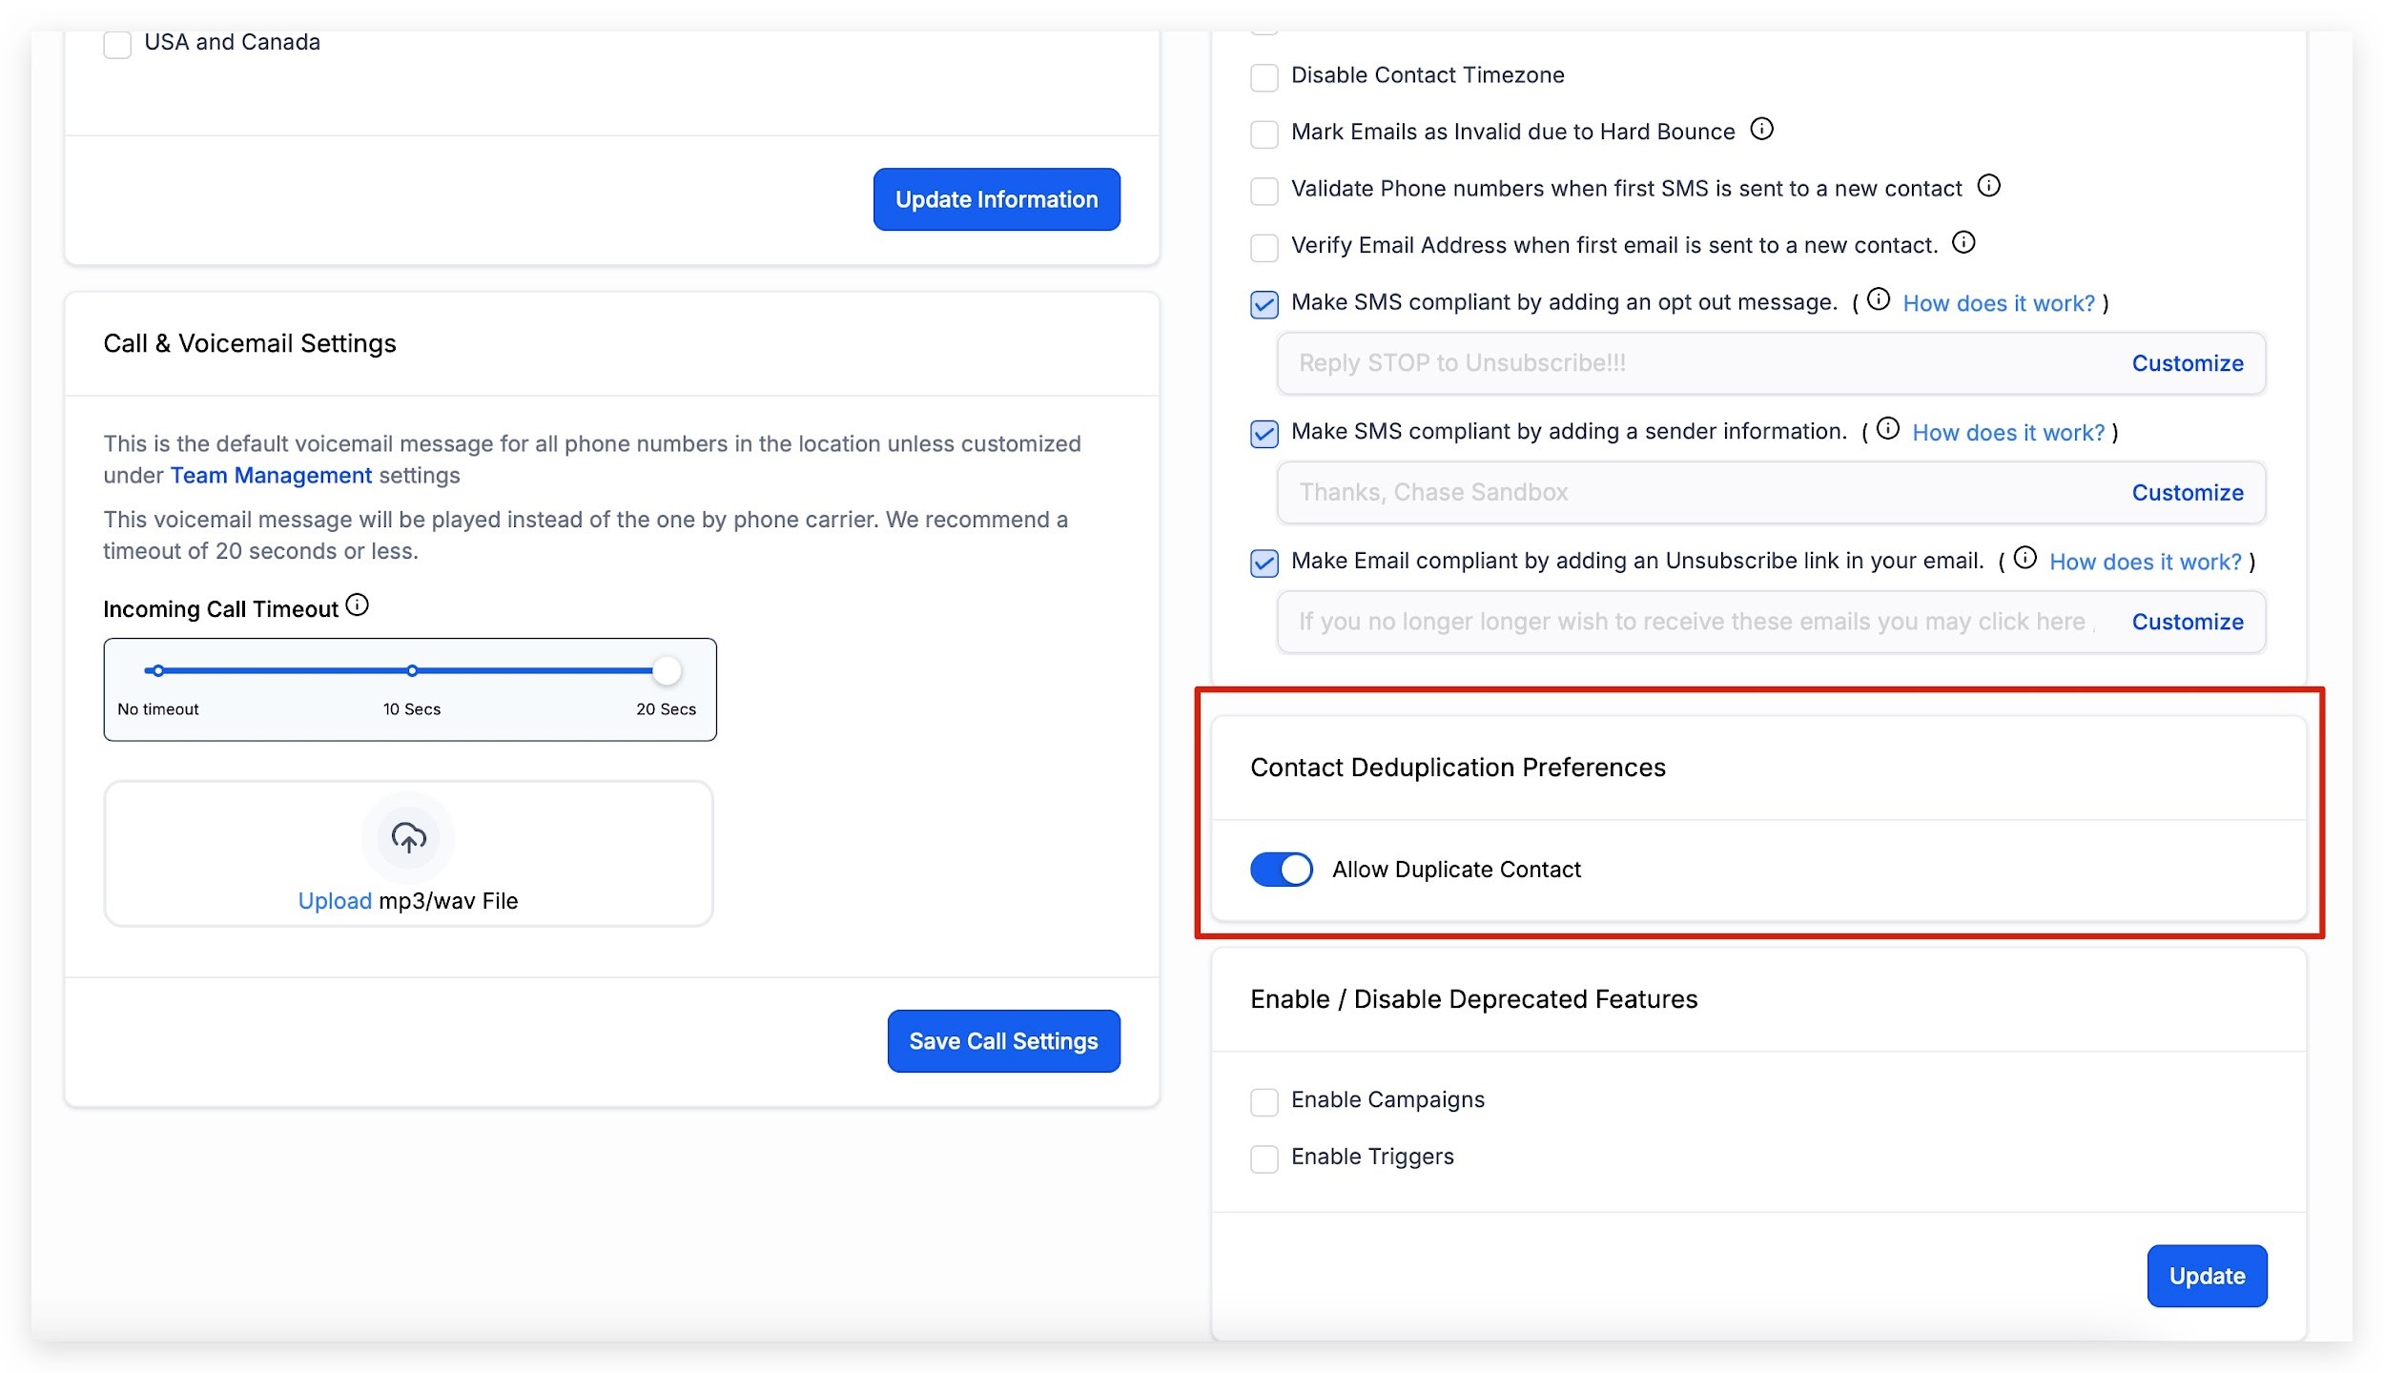Open the Team Management link

[x=271, y=475]
